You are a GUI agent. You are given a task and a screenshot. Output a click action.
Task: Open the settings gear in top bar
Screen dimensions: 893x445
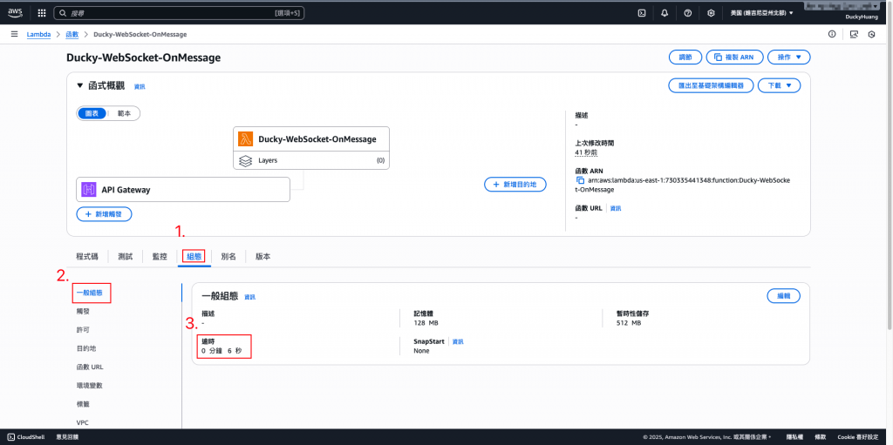(x=711, y=12)
